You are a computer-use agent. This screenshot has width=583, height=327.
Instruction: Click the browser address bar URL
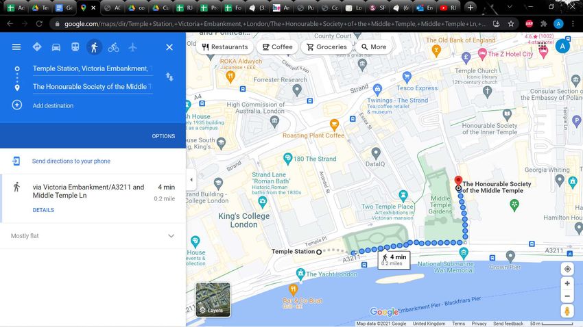click(x=275, y=24)
